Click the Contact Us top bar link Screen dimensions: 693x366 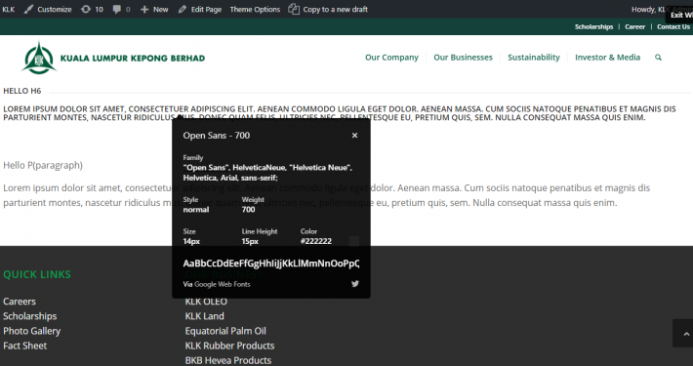(x=673, y=27)
